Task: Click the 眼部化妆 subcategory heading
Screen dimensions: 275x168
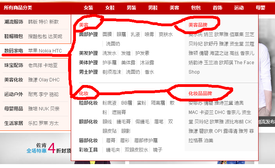Action: pos(88,122)
